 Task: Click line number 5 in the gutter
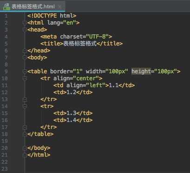pyautogui.click(x=6, y=44)
